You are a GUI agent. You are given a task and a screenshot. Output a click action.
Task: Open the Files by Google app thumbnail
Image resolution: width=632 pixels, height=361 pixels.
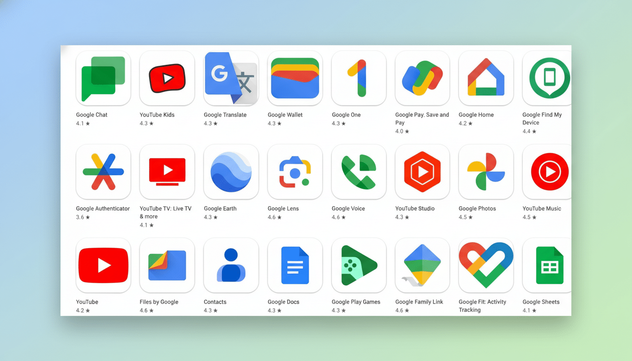[x=167, y=265]
